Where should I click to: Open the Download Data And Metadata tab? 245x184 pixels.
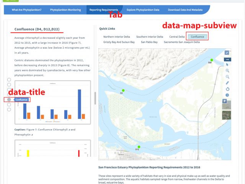coord(185,9)
